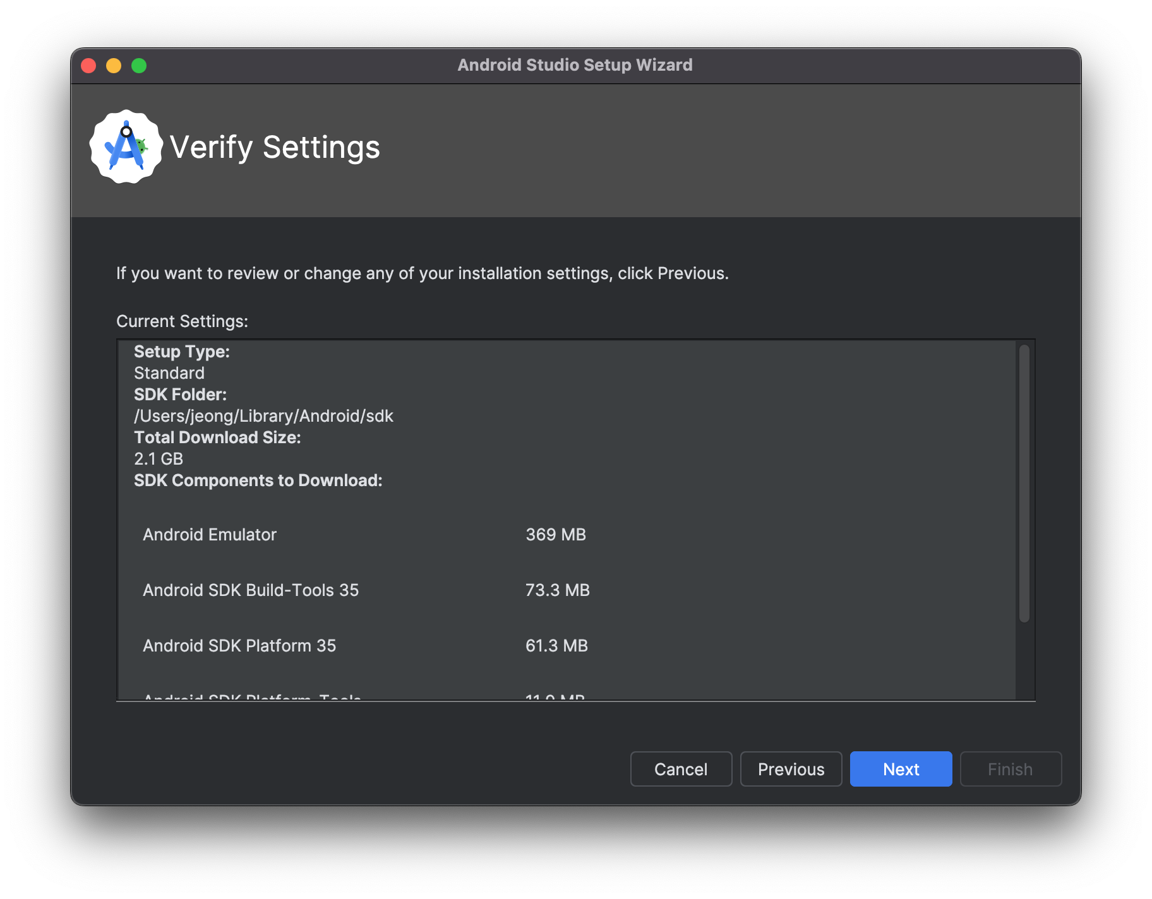The height and width of the screenshot is (899, 1152).
Task: Click the Verify Settings heading
Action: [275, 148]
